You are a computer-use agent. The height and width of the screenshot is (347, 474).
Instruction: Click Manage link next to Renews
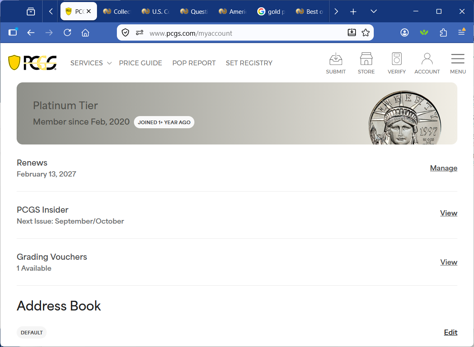(x=444, y=168)
